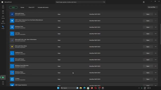161x90 pixels.
Task: Launch Microsoft Edge from the taskbar
Action: pyautogui.click(x=85, y=88)
